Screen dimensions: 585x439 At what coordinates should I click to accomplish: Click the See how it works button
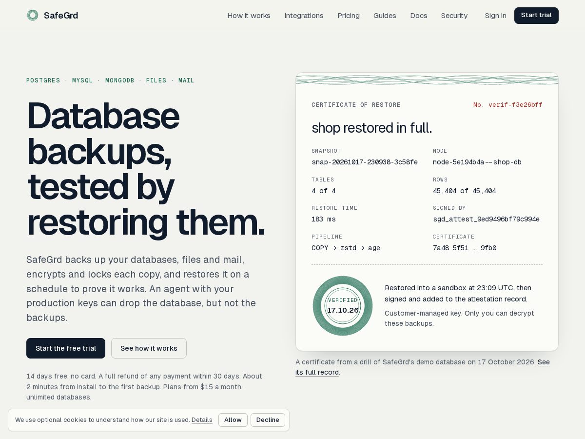(x=149, y=348)
